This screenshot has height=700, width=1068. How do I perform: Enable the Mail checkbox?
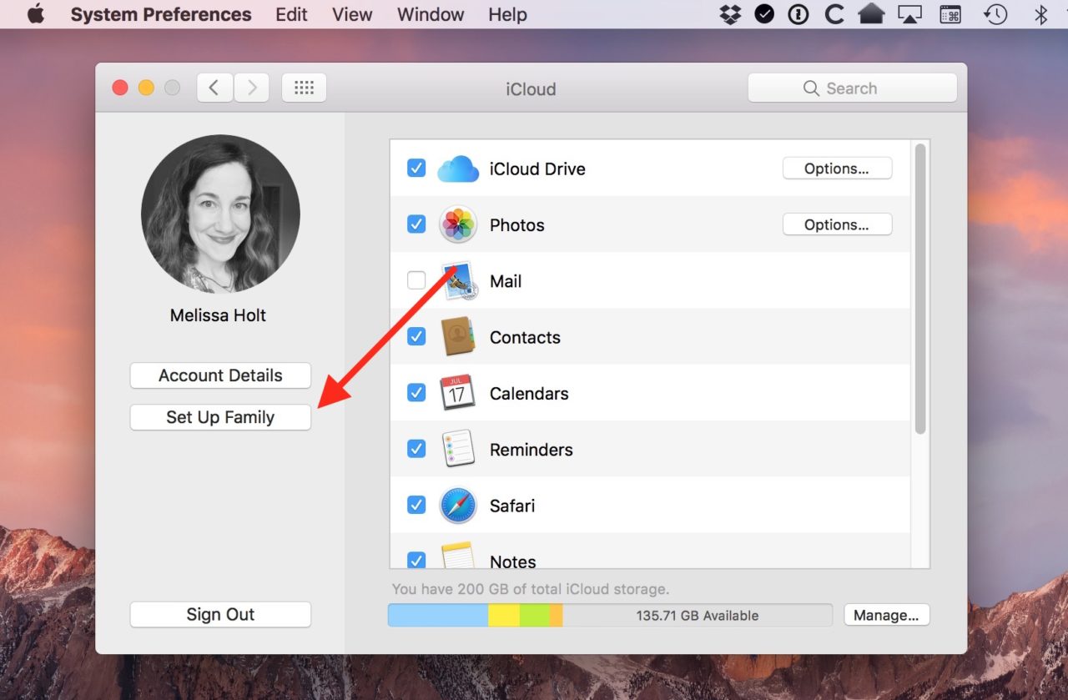(x=416, y=281)
